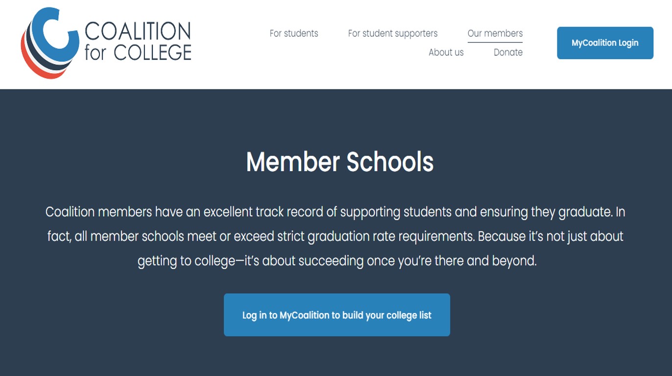Click the line starting "getting to college"
This screenshot has width=672, height=376.
coord(337,261)
